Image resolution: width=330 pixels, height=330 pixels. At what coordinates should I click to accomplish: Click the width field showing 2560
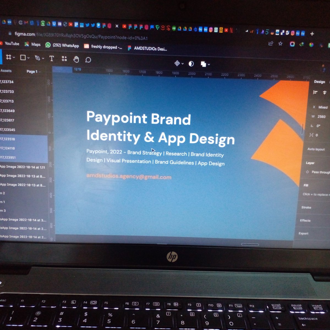tap(319, 117)
